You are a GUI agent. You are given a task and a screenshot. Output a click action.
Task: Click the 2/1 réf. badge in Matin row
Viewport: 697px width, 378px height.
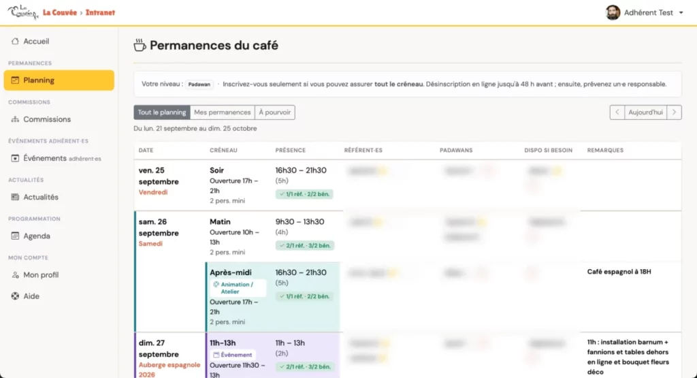pyautogui.click(x=304, y=245)
